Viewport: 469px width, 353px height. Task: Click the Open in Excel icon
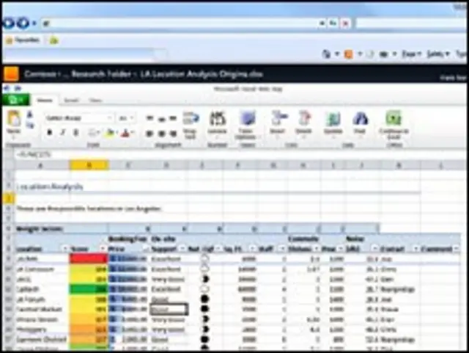[x=394, y=119]
